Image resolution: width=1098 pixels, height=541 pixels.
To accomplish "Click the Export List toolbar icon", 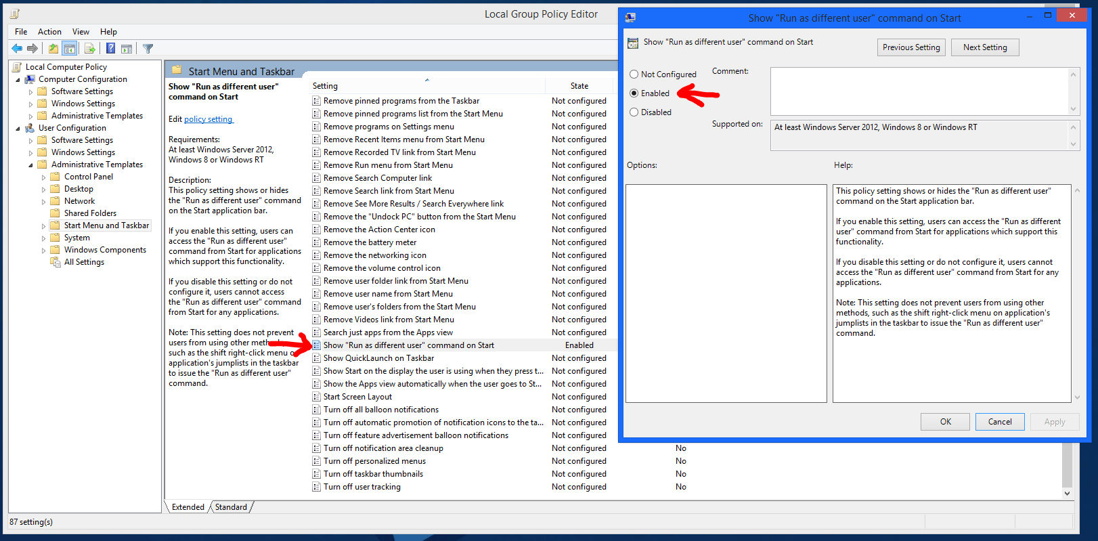I will tap(89, 49).
